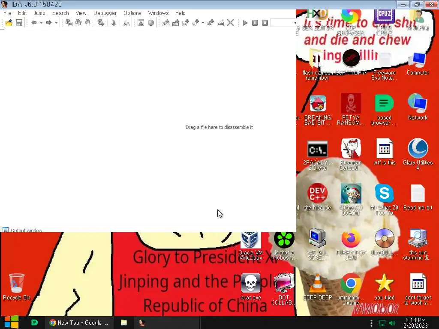Select the Output window tab

tap(22, 230)
